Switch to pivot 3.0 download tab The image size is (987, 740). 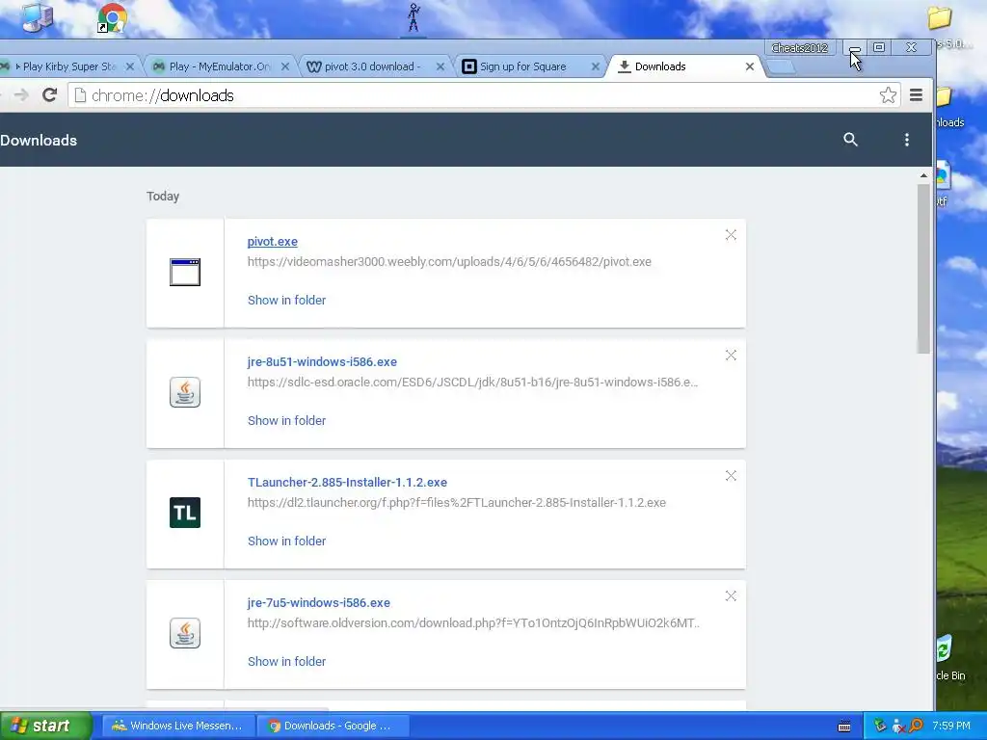[374, 66]
